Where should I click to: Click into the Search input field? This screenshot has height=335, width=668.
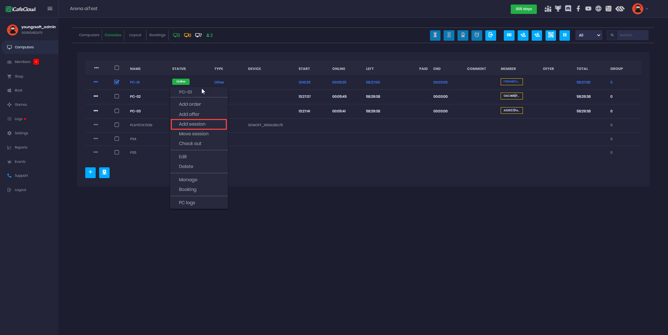point(632,35)
